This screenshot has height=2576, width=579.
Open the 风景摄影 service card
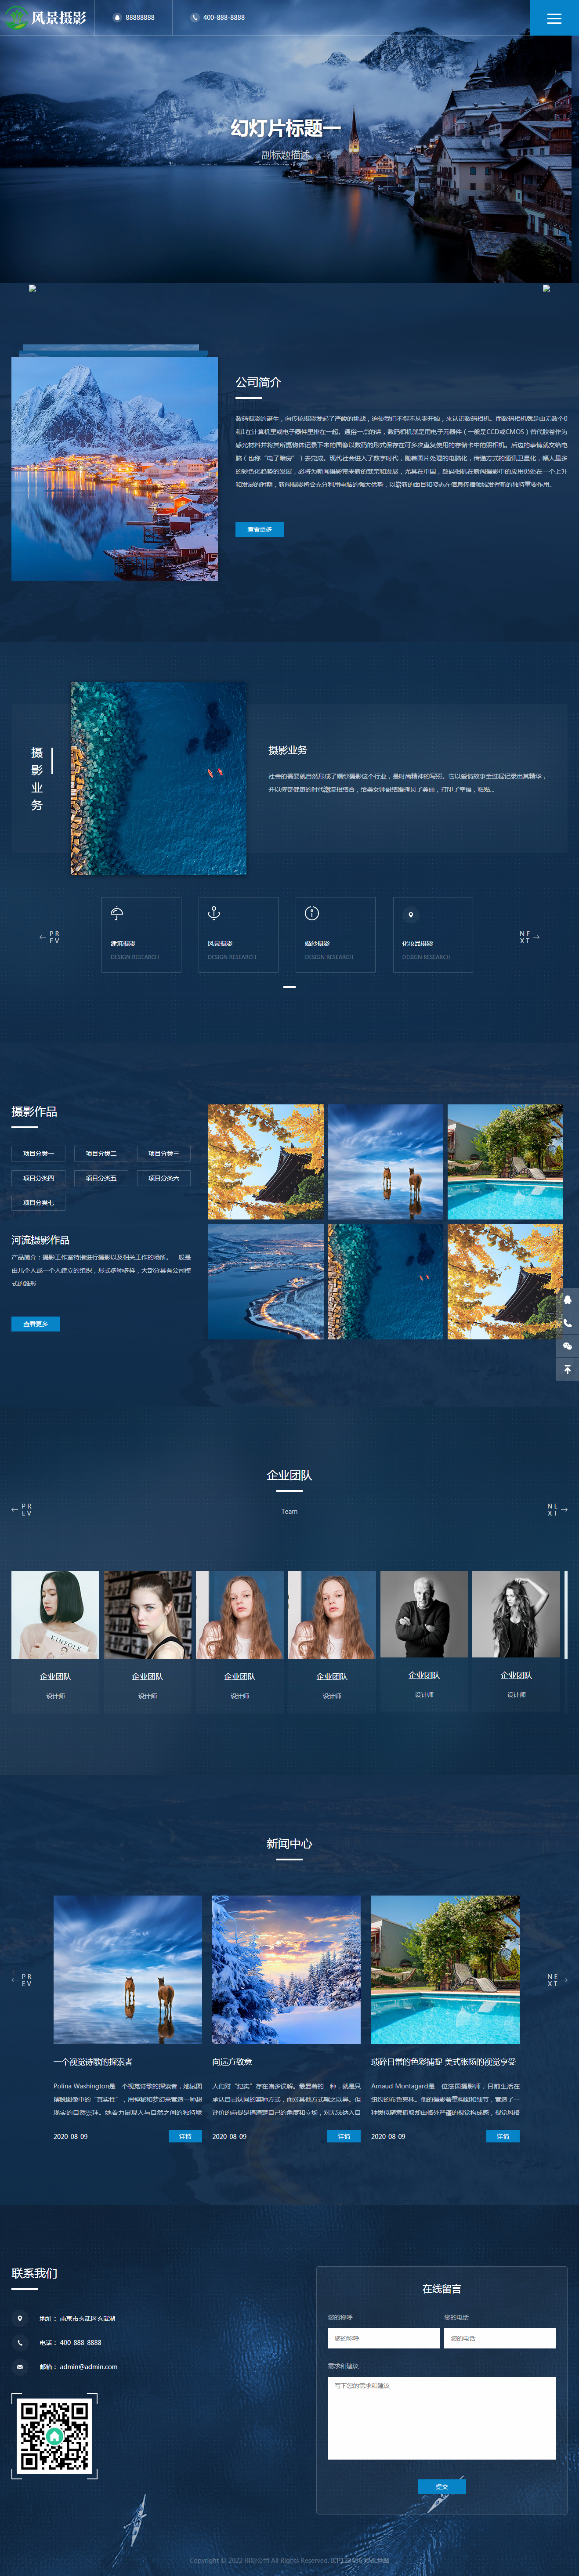click(238, 934)
